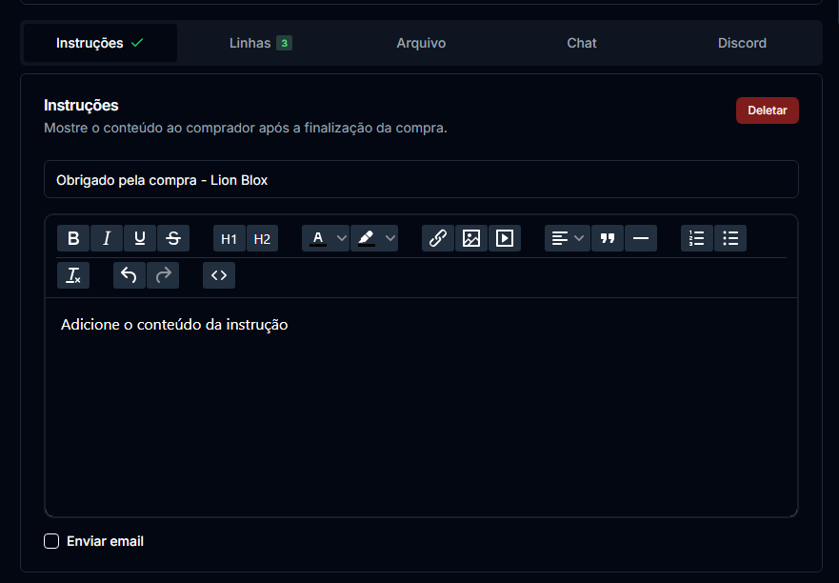839x583 pixels.
Task: Enable the Enviar email checkbox
Action: [x=51, y=541]
